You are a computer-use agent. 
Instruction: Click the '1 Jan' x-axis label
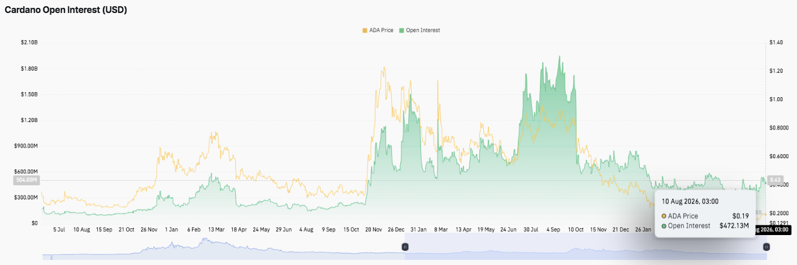coord(171,230)
